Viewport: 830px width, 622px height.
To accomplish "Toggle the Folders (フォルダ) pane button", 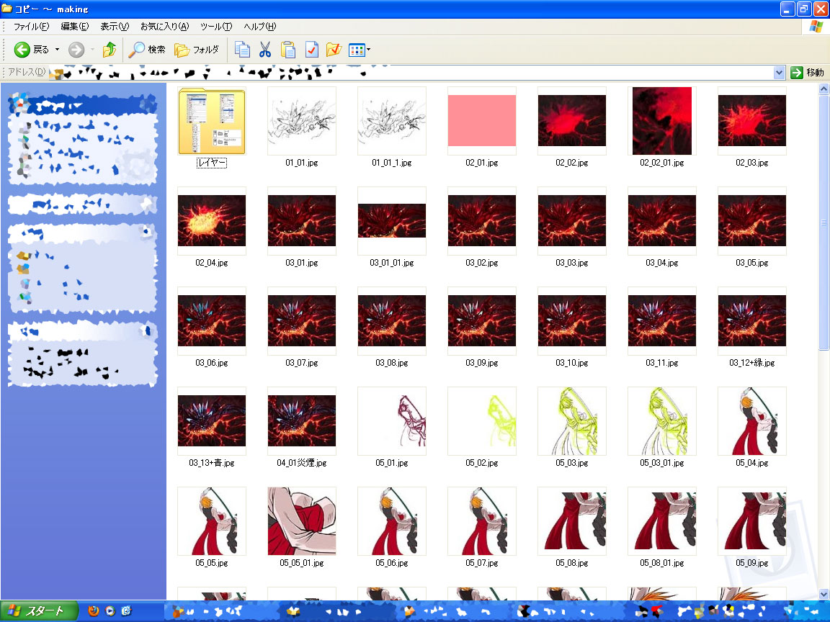I will pos(197,50).
